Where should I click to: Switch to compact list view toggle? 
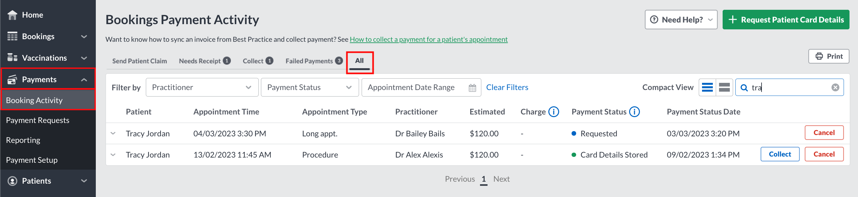[707, 88]
